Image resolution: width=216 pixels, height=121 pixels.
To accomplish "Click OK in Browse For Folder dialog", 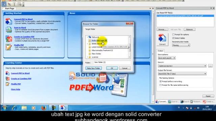I will click(x=112, y=68).
